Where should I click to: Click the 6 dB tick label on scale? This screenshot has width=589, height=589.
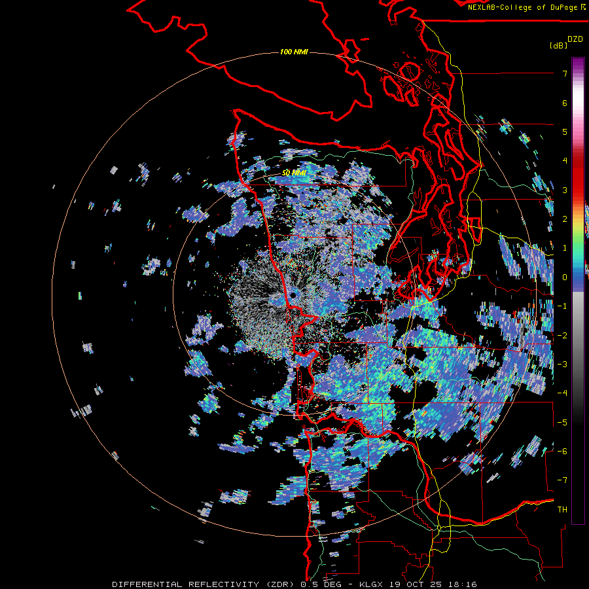point(565,103)
